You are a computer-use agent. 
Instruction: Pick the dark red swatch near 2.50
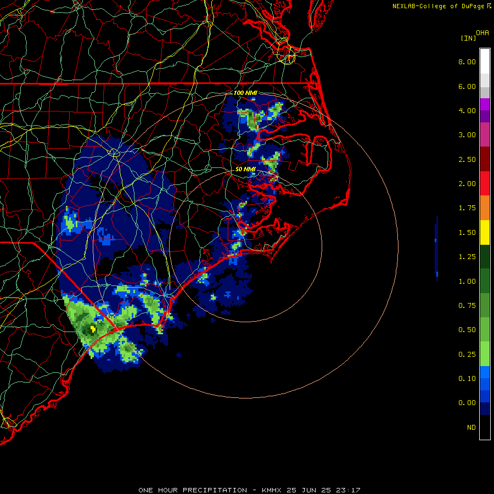point(485,159)
